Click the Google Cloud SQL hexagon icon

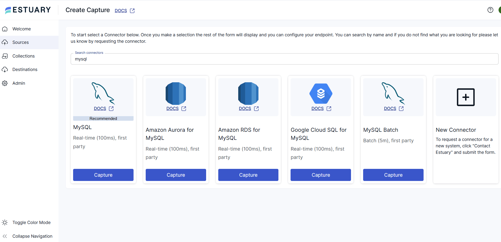pyautogui.click(x=321, y=94)
